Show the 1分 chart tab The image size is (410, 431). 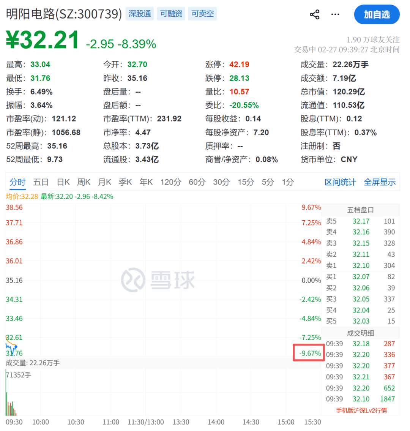[288, 182]
